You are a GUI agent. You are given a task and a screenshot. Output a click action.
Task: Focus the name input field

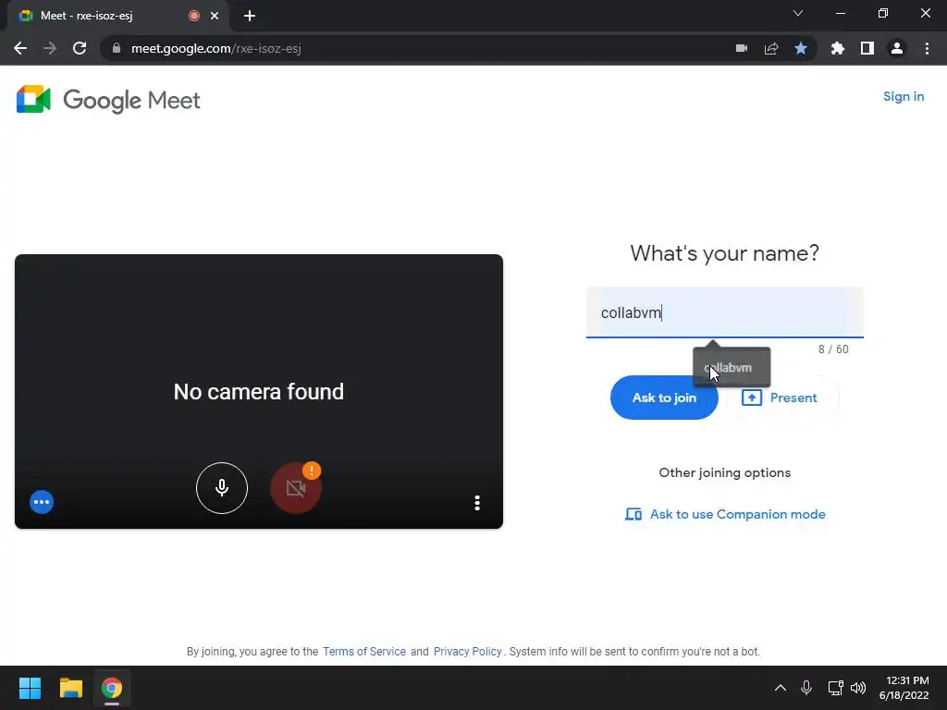coord(725,312)
